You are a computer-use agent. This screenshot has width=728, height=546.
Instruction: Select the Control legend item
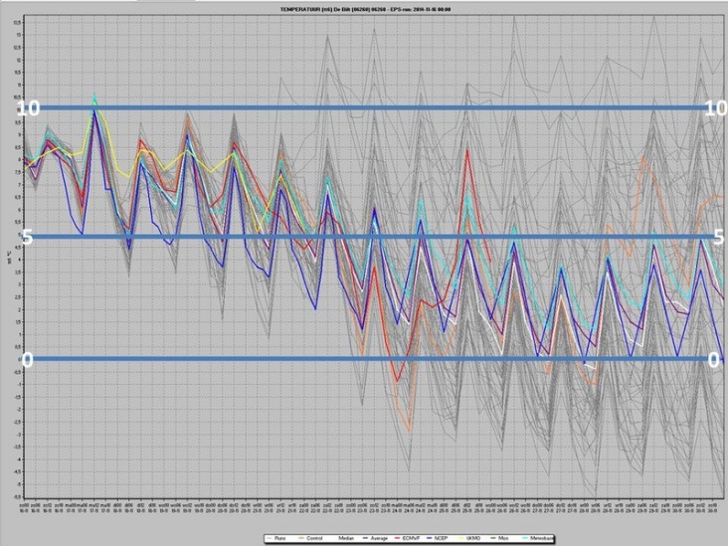[309, 538]
